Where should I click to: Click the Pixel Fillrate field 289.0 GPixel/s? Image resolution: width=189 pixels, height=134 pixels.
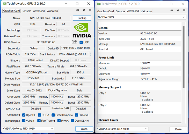(x=33, y=66)
